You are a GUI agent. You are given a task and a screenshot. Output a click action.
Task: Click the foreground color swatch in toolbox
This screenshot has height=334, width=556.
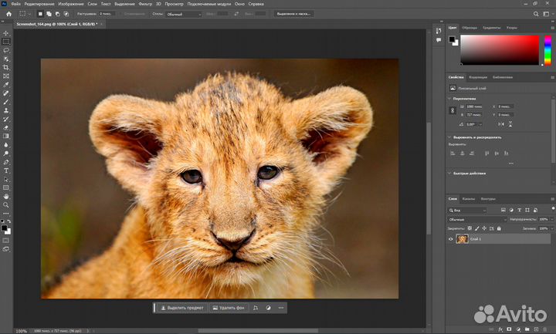click(x=4, y=228)
